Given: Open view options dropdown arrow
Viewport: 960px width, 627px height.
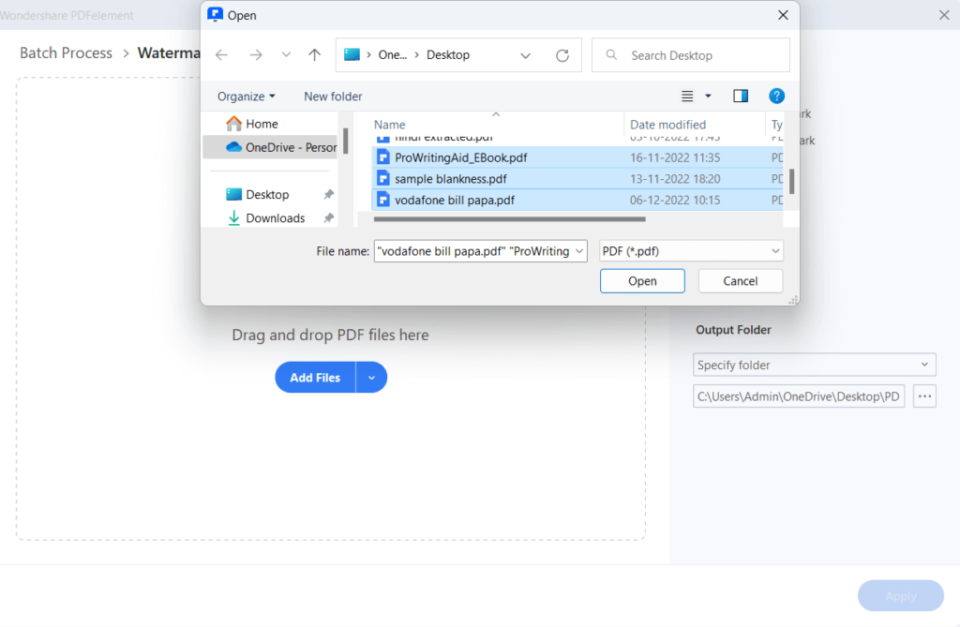Looking at the screenshot, I should [x=709, y=97].
